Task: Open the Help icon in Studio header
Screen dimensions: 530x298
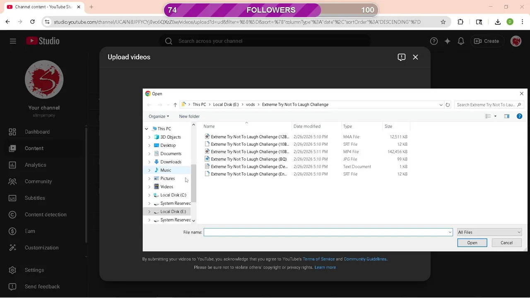Action: pos(434,41)
